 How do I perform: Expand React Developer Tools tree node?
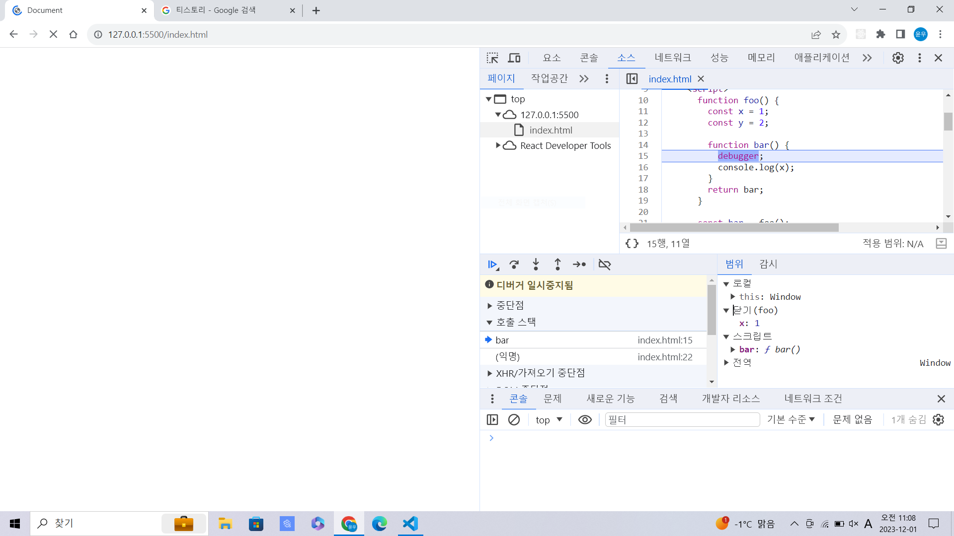[x=498, y=145]
